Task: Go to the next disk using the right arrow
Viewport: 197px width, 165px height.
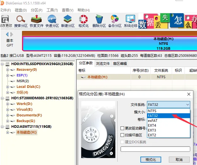Action: (12, 34)
